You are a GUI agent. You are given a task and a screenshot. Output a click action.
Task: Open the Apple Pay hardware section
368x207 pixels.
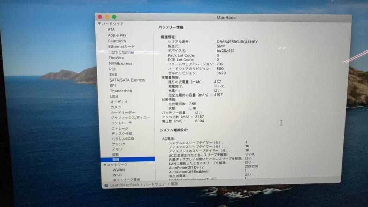[117, 35]
